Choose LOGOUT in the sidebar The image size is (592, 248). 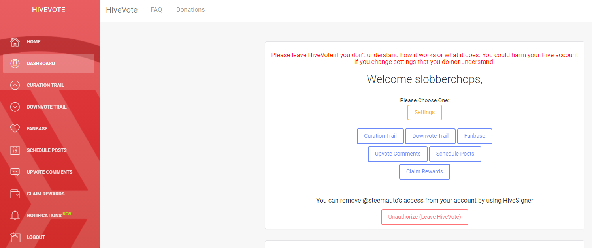pyautogui.click(x=49, y=237)
